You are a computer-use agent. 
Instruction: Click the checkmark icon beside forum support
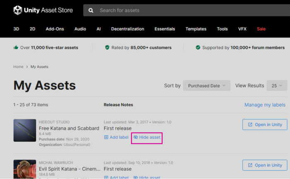point(198,48)
